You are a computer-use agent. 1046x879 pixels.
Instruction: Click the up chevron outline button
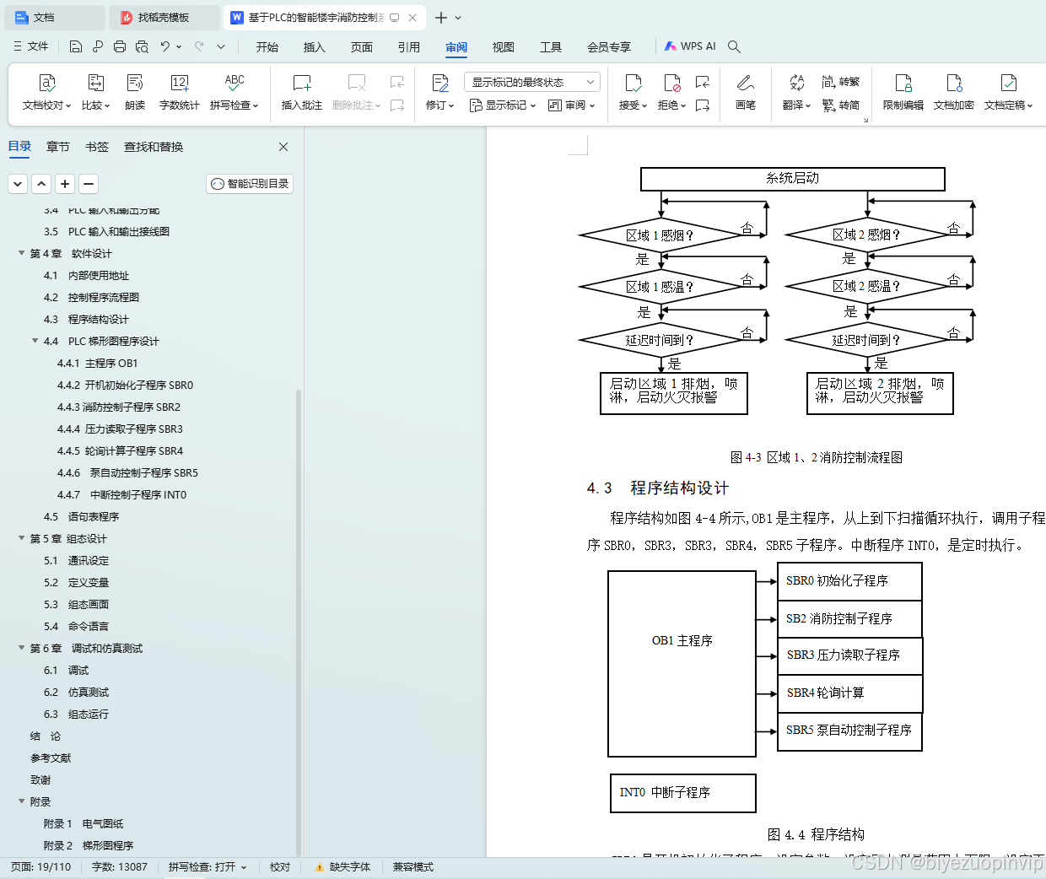coord(41,183)
